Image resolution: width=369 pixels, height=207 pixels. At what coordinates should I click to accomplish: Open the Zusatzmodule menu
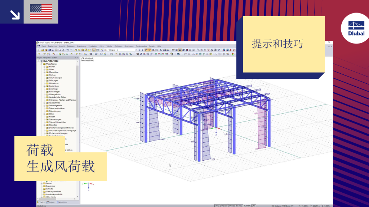[x=141, y=46]
